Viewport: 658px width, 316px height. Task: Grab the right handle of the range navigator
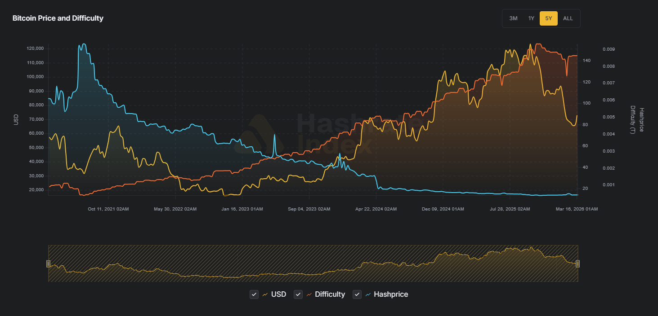coord(577,264)
